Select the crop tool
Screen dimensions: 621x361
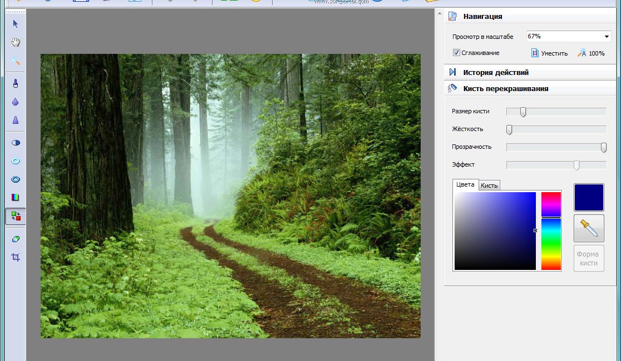coord(16,257)
